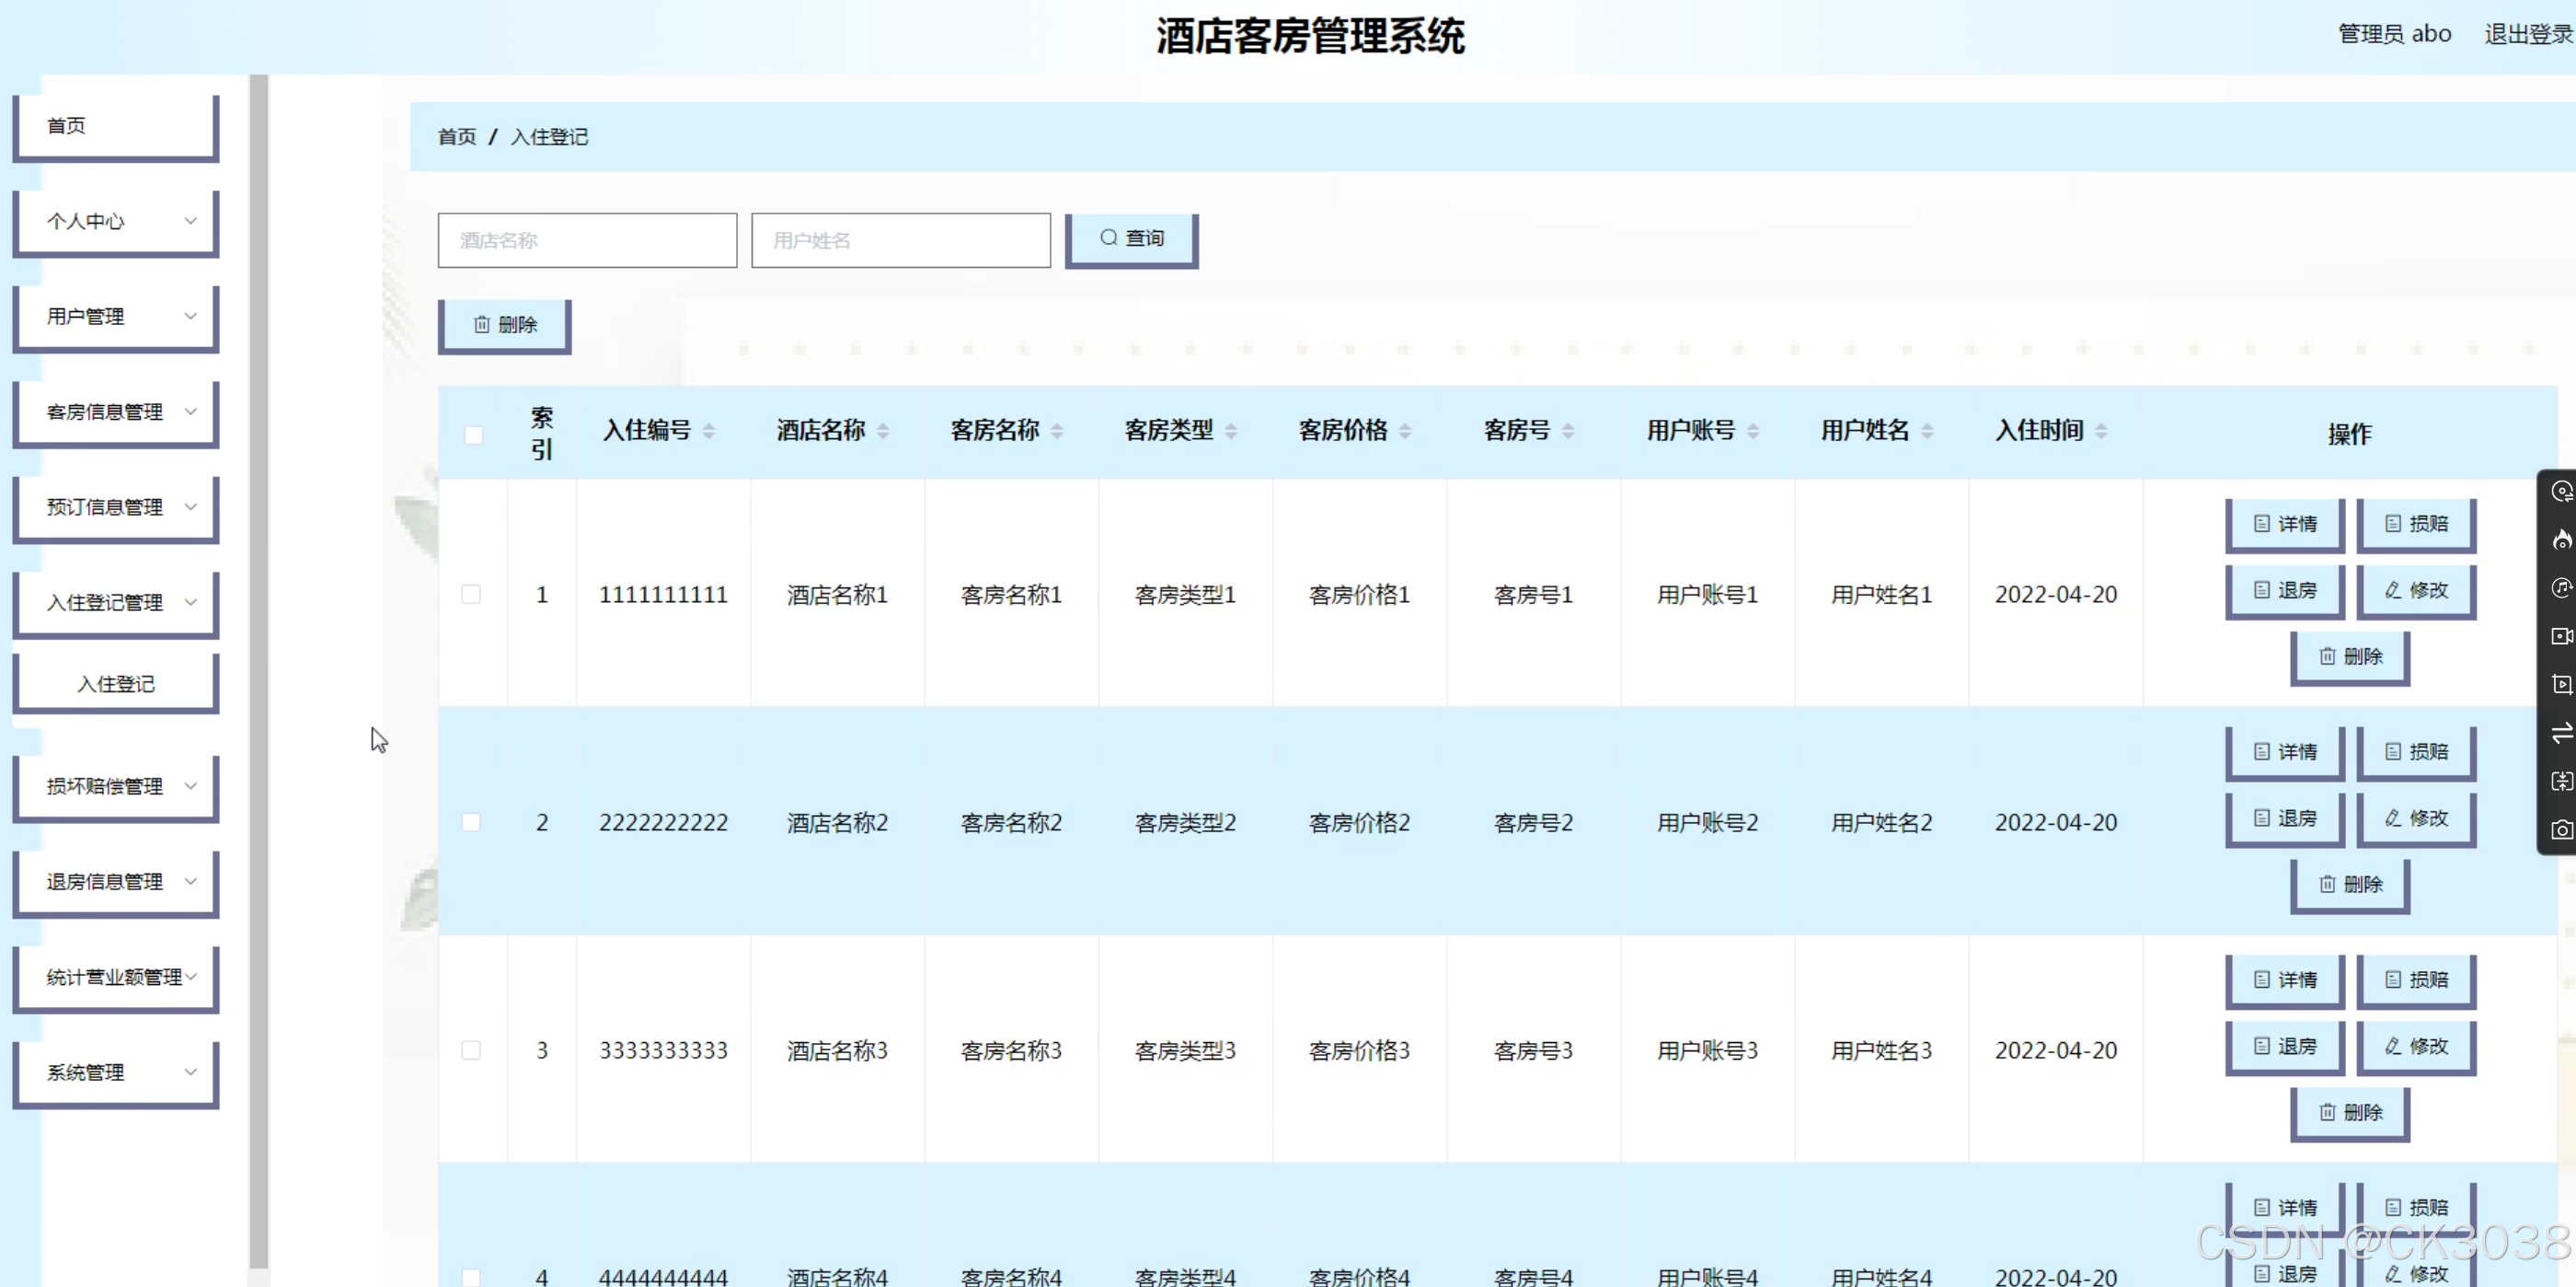The height and width of the screenshot is (1287, 2576).
Task: Click the flame disc burn icon
Action: pos(2561,540)
